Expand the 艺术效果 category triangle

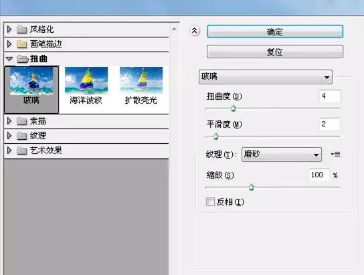9,151
